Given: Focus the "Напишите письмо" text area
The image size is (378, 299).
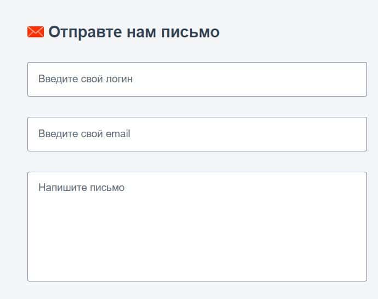Looking at the screenshot, I should click(x=197, y=226).
